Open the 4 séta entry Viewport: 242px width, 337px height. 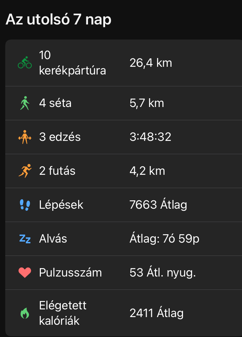coord(56,103)
